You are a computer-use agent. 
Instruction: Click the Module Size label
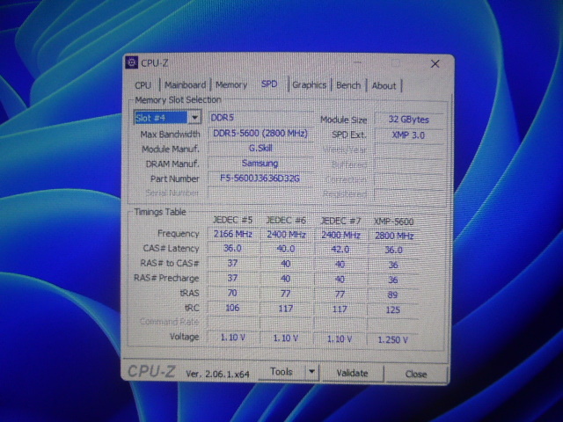[344, 120]
